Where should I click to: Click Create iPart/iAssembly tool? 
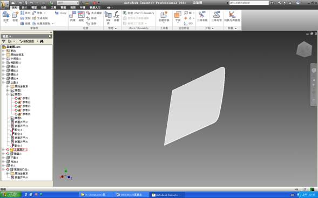coord(139,13)
